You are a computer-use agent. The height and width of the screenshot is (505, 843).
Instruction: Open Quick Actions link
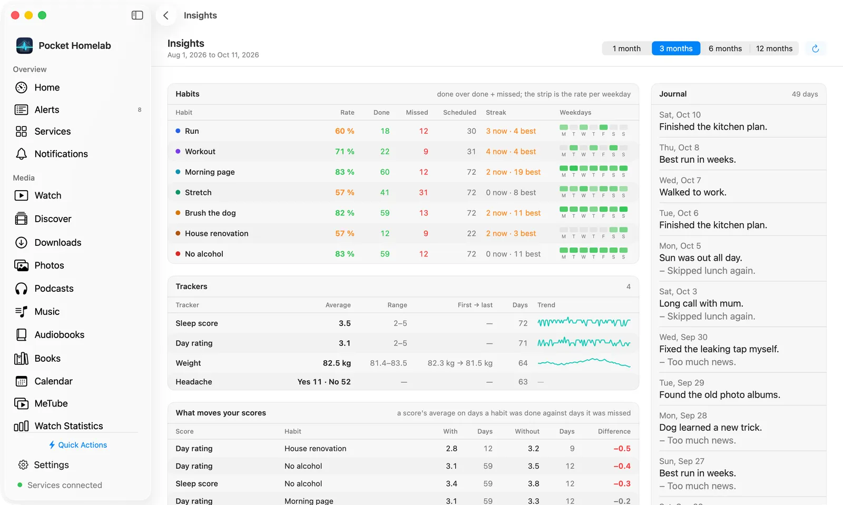click(x=77, y=445)
